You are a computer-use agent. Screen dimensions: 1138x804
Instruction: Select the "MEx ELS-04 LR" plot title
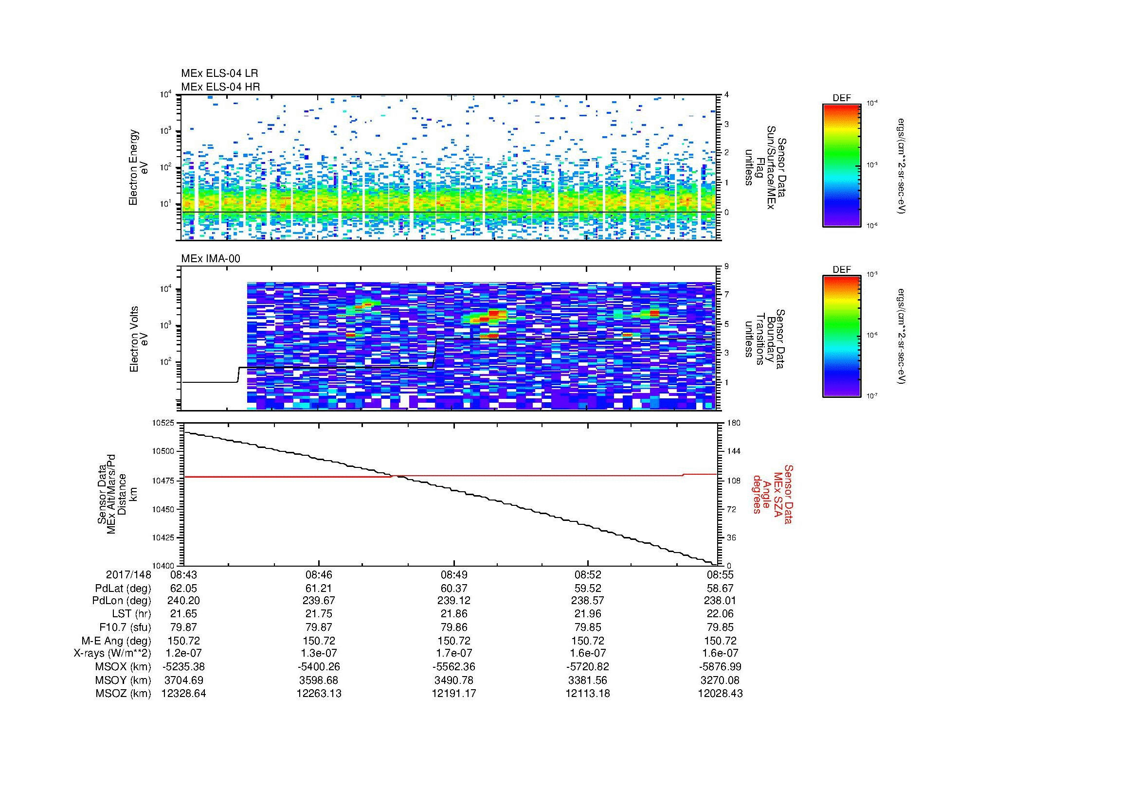219,73
